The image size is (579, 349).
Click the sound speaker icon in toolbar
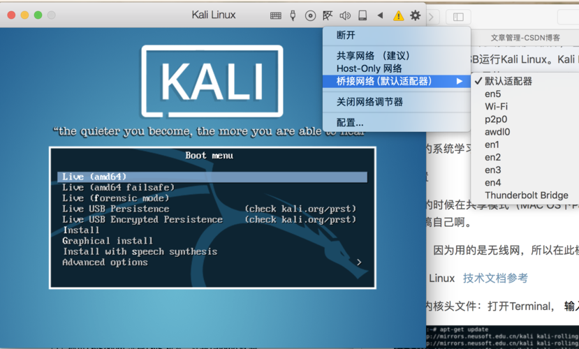[345, 15]
